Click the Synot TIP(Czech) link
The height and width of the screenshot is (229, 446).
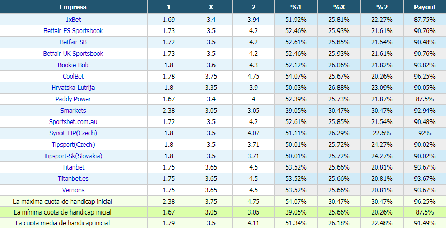[73, 133]
